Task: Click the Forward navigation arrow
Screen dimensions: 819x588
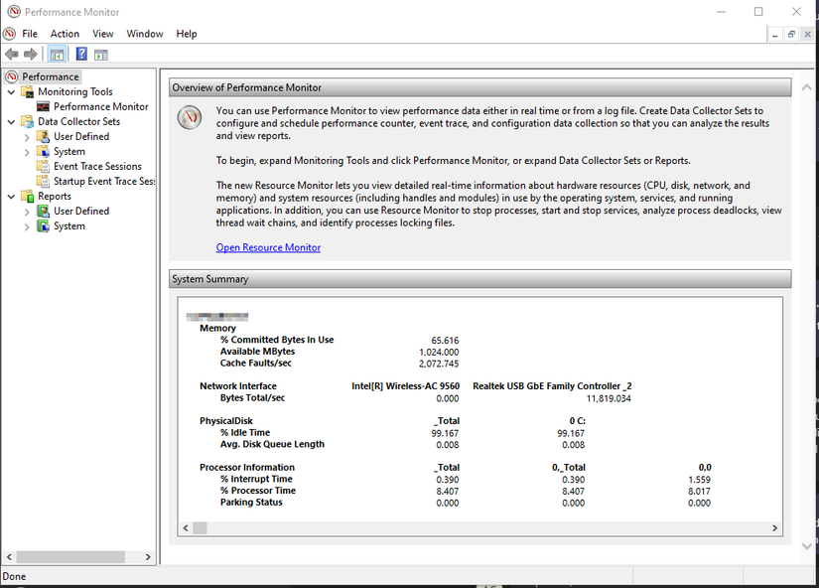Action: coord(30,55)
